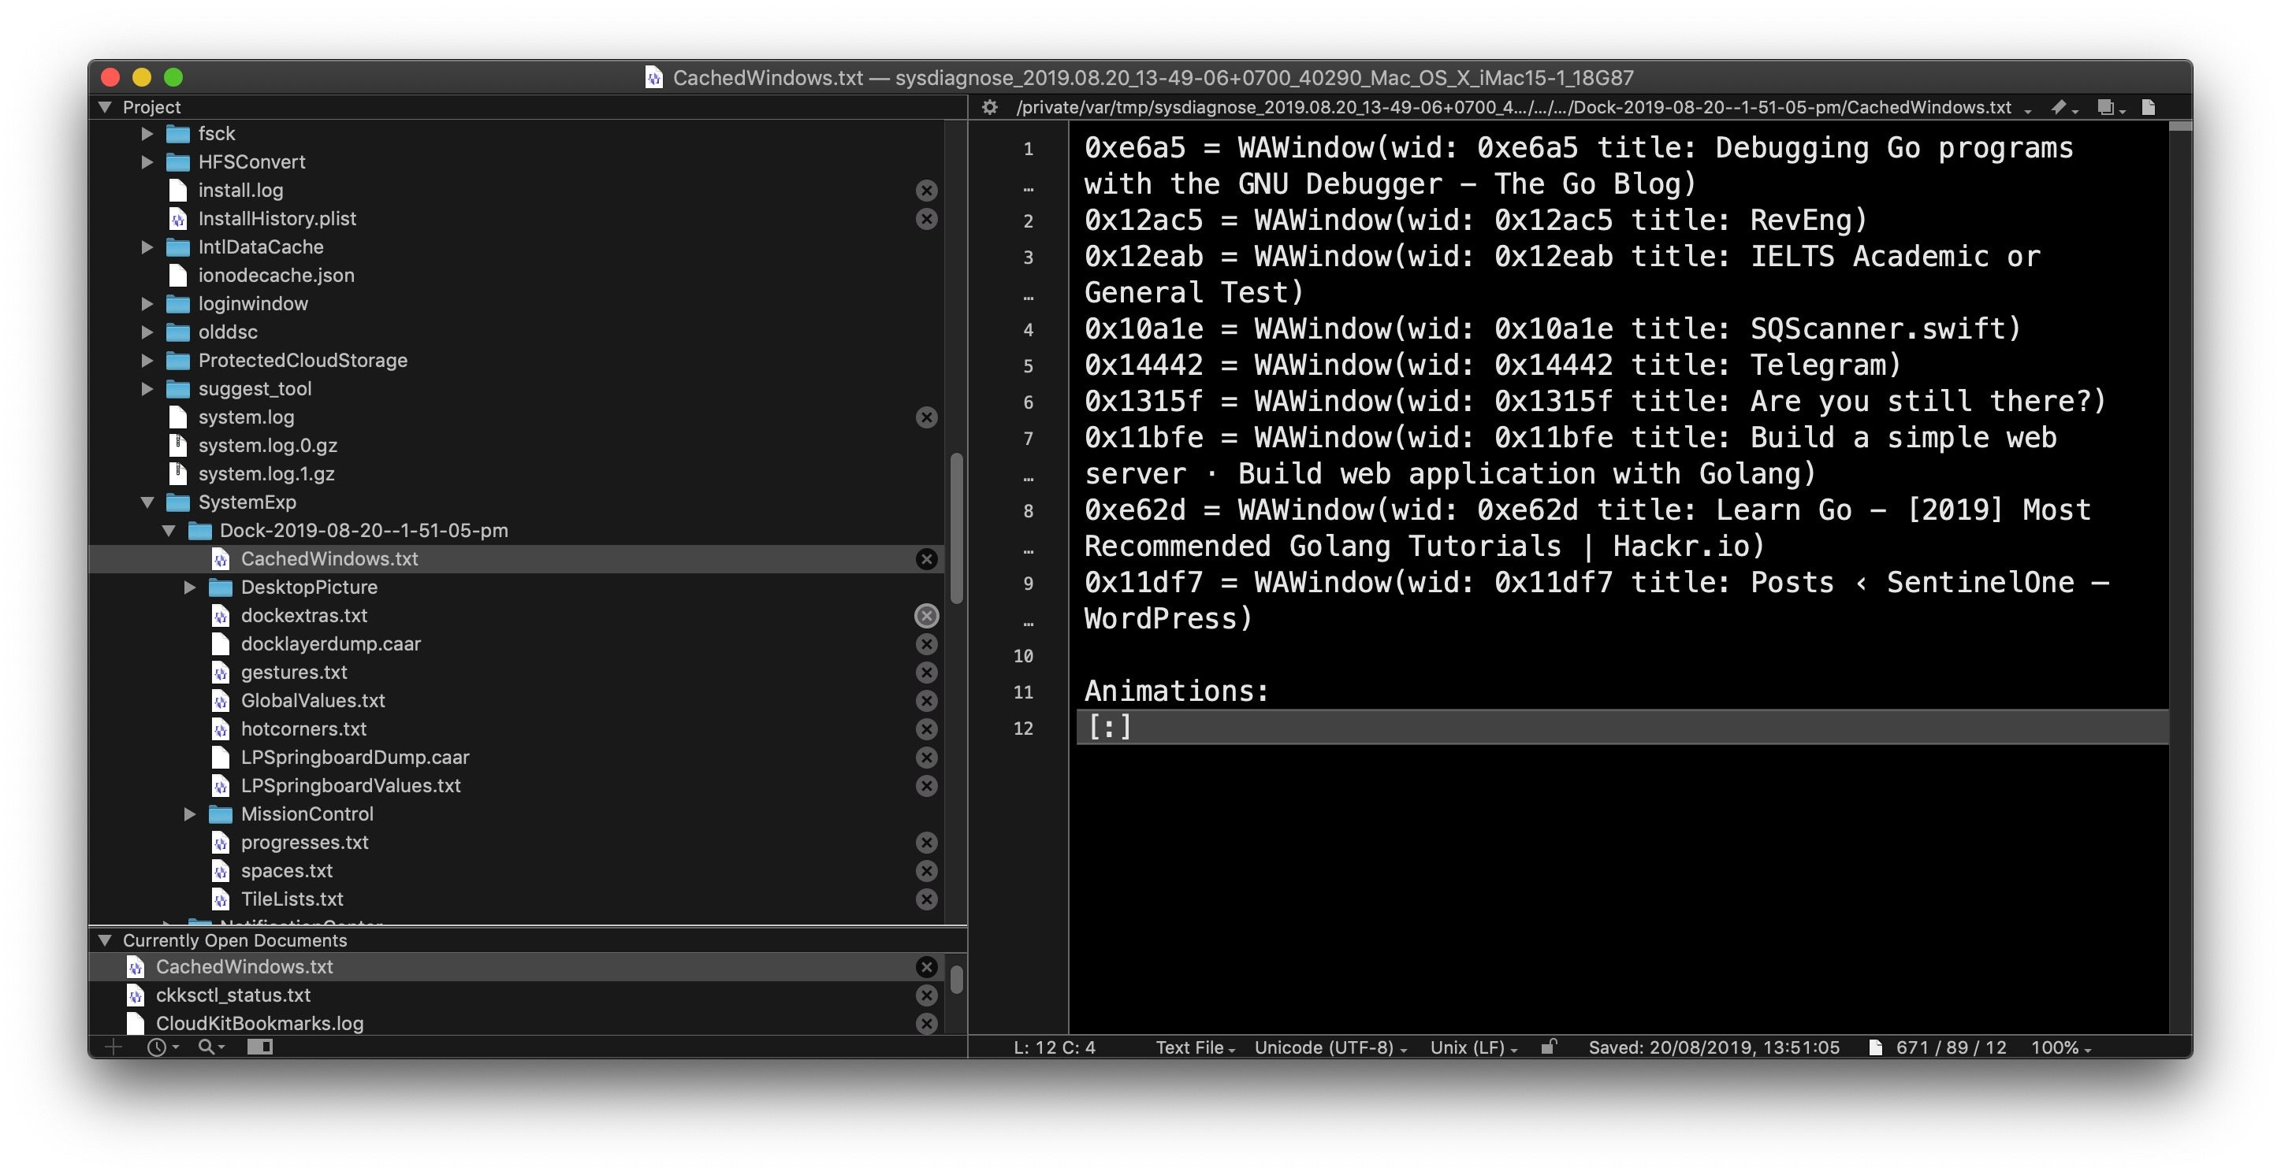Click the document icon at navigation bar right
The image size is (2281, 1175).
(2149, 107)
